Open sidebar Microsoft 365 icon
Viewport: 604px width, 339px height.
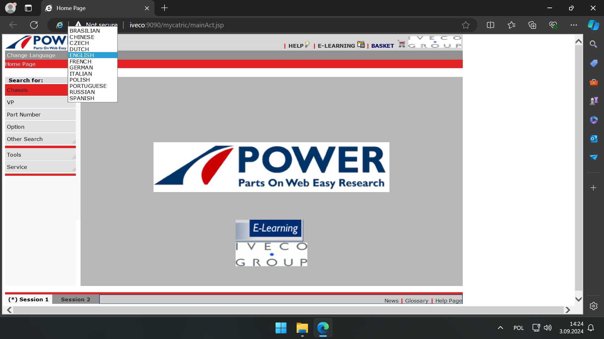tap(594, 120)
